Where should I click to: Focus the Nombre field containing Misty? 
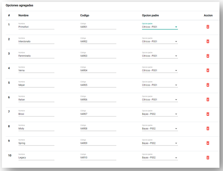pos(36,129)
